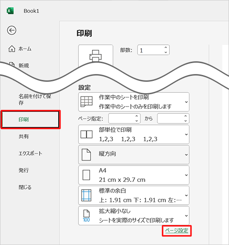Click the ページ設定 link
Screen dimensions: 229x245
coord(177,231)
